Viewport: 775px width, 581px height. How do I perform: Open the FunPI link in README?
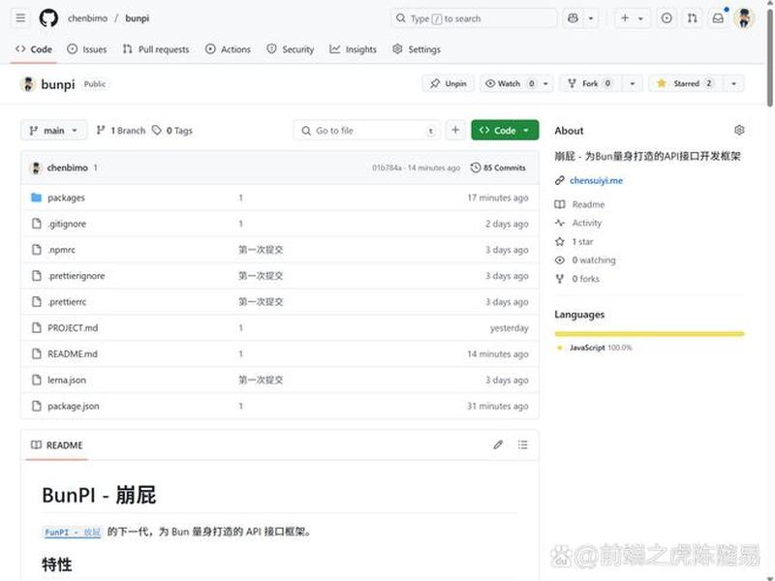[72, 532]
